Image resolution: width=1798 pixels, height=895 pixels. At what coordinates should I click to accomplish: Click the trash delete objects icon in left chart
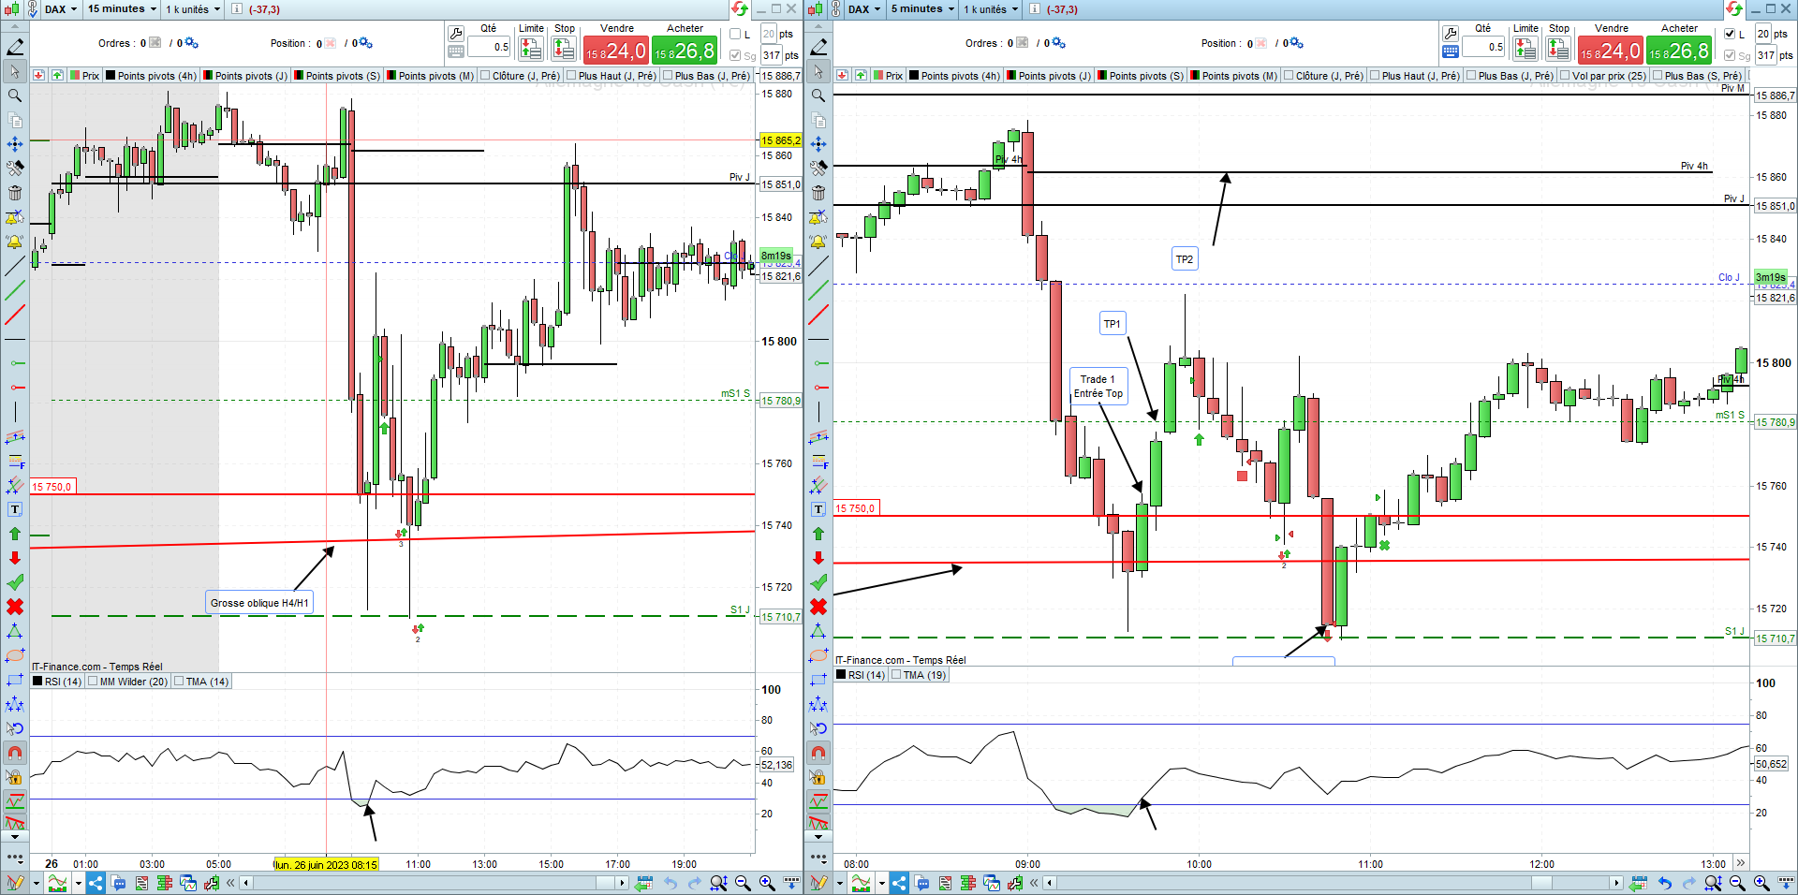coord(15,193)
